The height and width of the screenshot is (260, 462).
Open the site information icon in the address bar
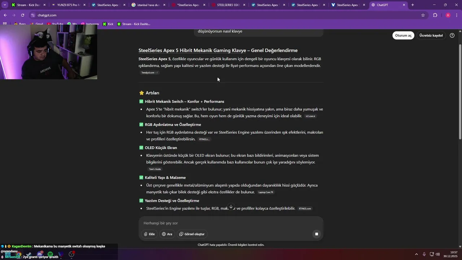[33, 15]
